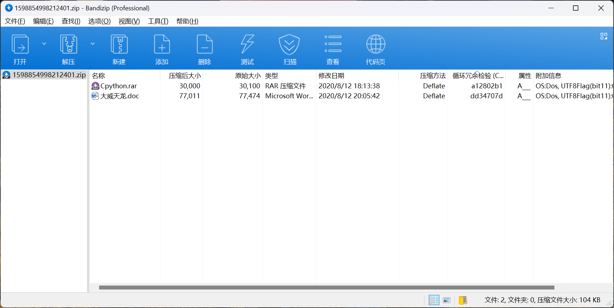Switch to details list view icon in status bar
The image size is (614, 308).
pos(434,300)
